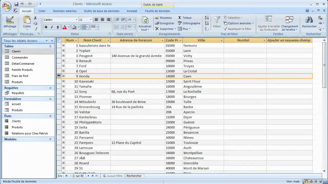328x184 pixels.
Task: Open the Changement de fenêtre menu
Action: tap(290, 24)
